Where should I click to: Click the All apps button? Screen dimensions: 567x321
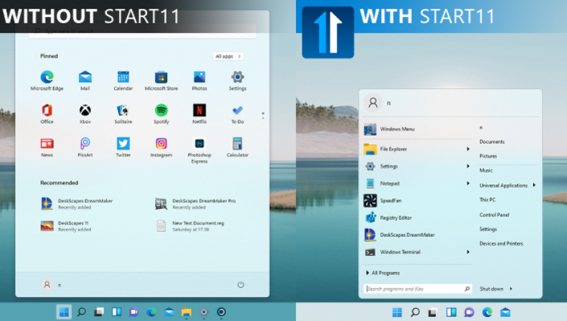pyautogui.click(x=228, y=56)
